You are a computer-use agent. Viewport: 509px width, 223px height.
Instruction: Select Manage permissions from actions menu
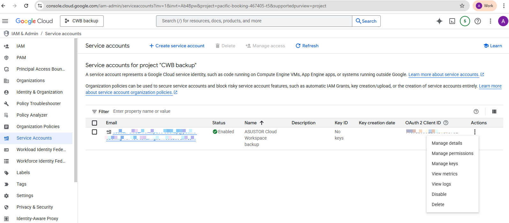pos(453,153)
